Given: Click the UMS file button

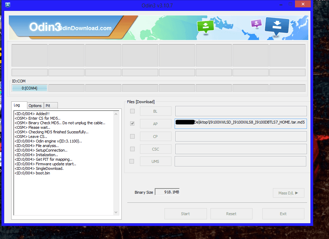Looking at the screenshot, I should click(156, 161).
